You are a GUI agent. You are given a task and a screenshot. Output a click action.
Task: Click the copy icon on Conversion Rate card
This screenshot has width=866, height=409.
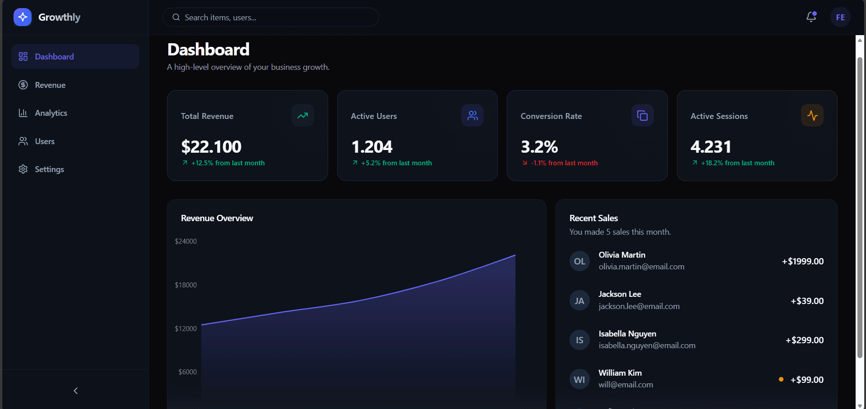[642, 116]
